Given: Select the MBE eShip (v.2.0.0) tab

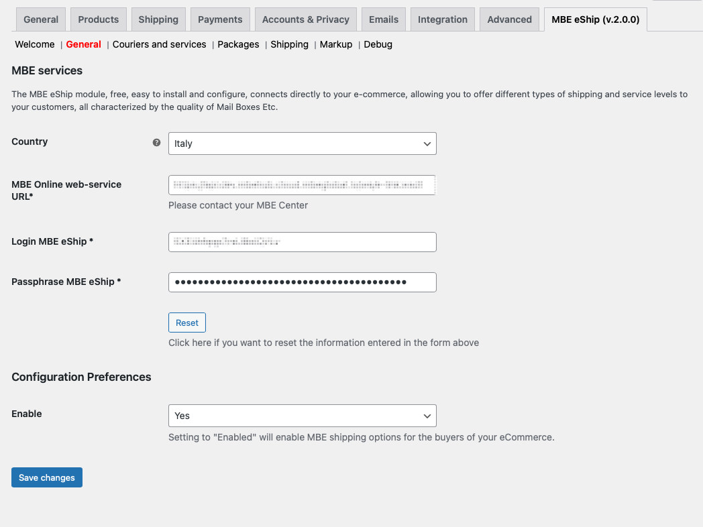Looking at the screenshot, I should (x=595, y=19).
